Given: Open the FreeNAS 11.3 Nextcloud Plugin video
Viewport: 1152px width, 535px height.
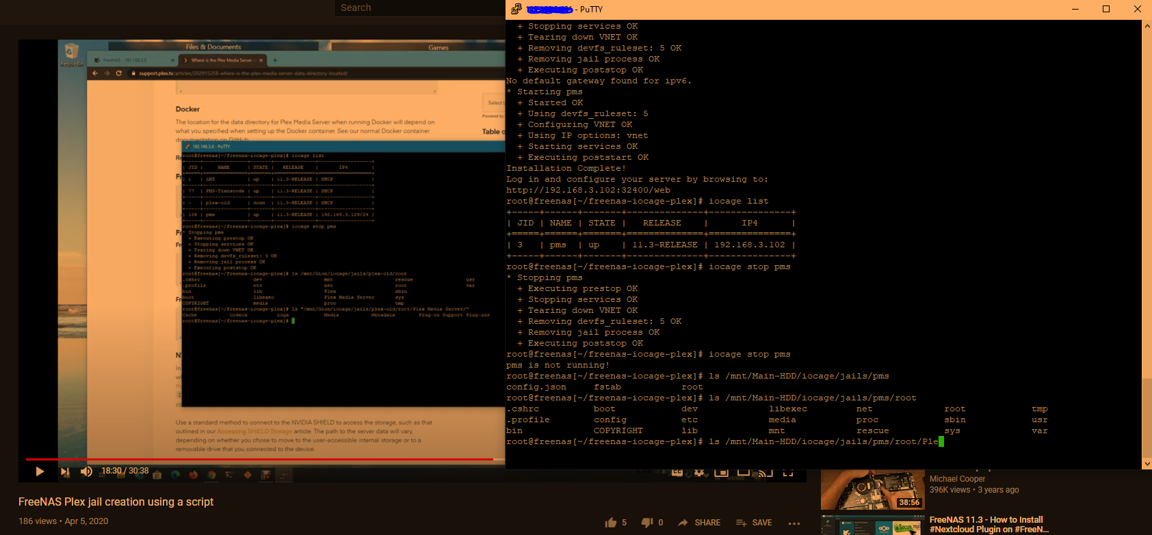Looking at the screenshot, I should click(989, 525).
